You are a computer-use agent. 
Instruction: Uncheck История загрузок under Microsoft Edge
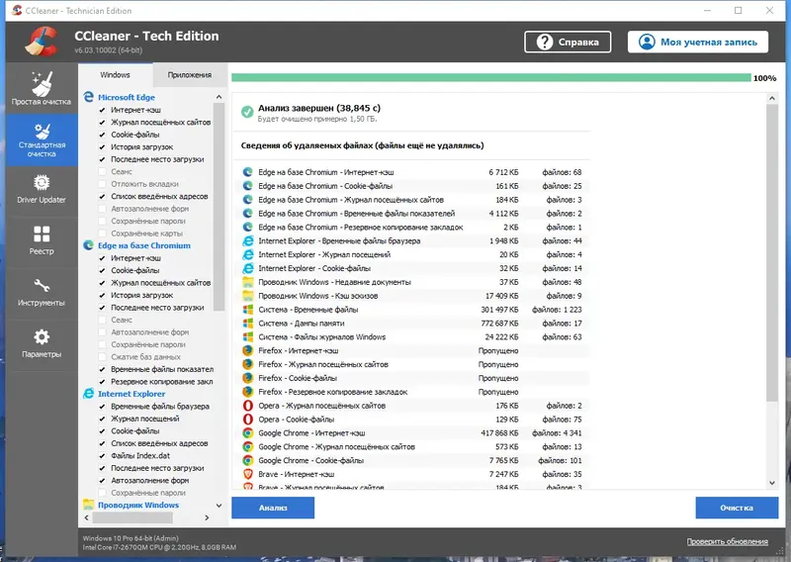point(103,147)
